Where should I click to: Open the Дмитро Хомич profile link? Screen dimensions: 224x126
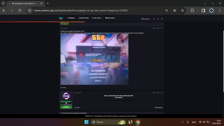tap(65, 101)
